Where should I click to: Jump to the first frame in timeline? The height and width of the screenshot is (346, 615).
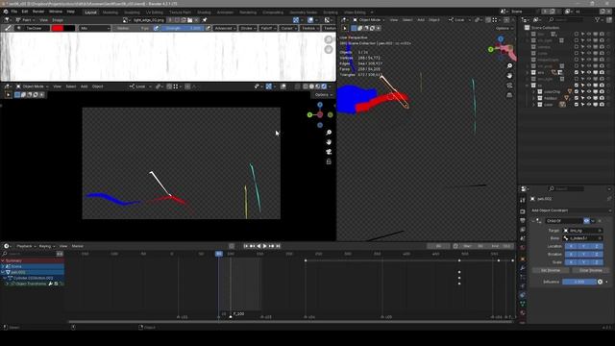click(246, 246)
